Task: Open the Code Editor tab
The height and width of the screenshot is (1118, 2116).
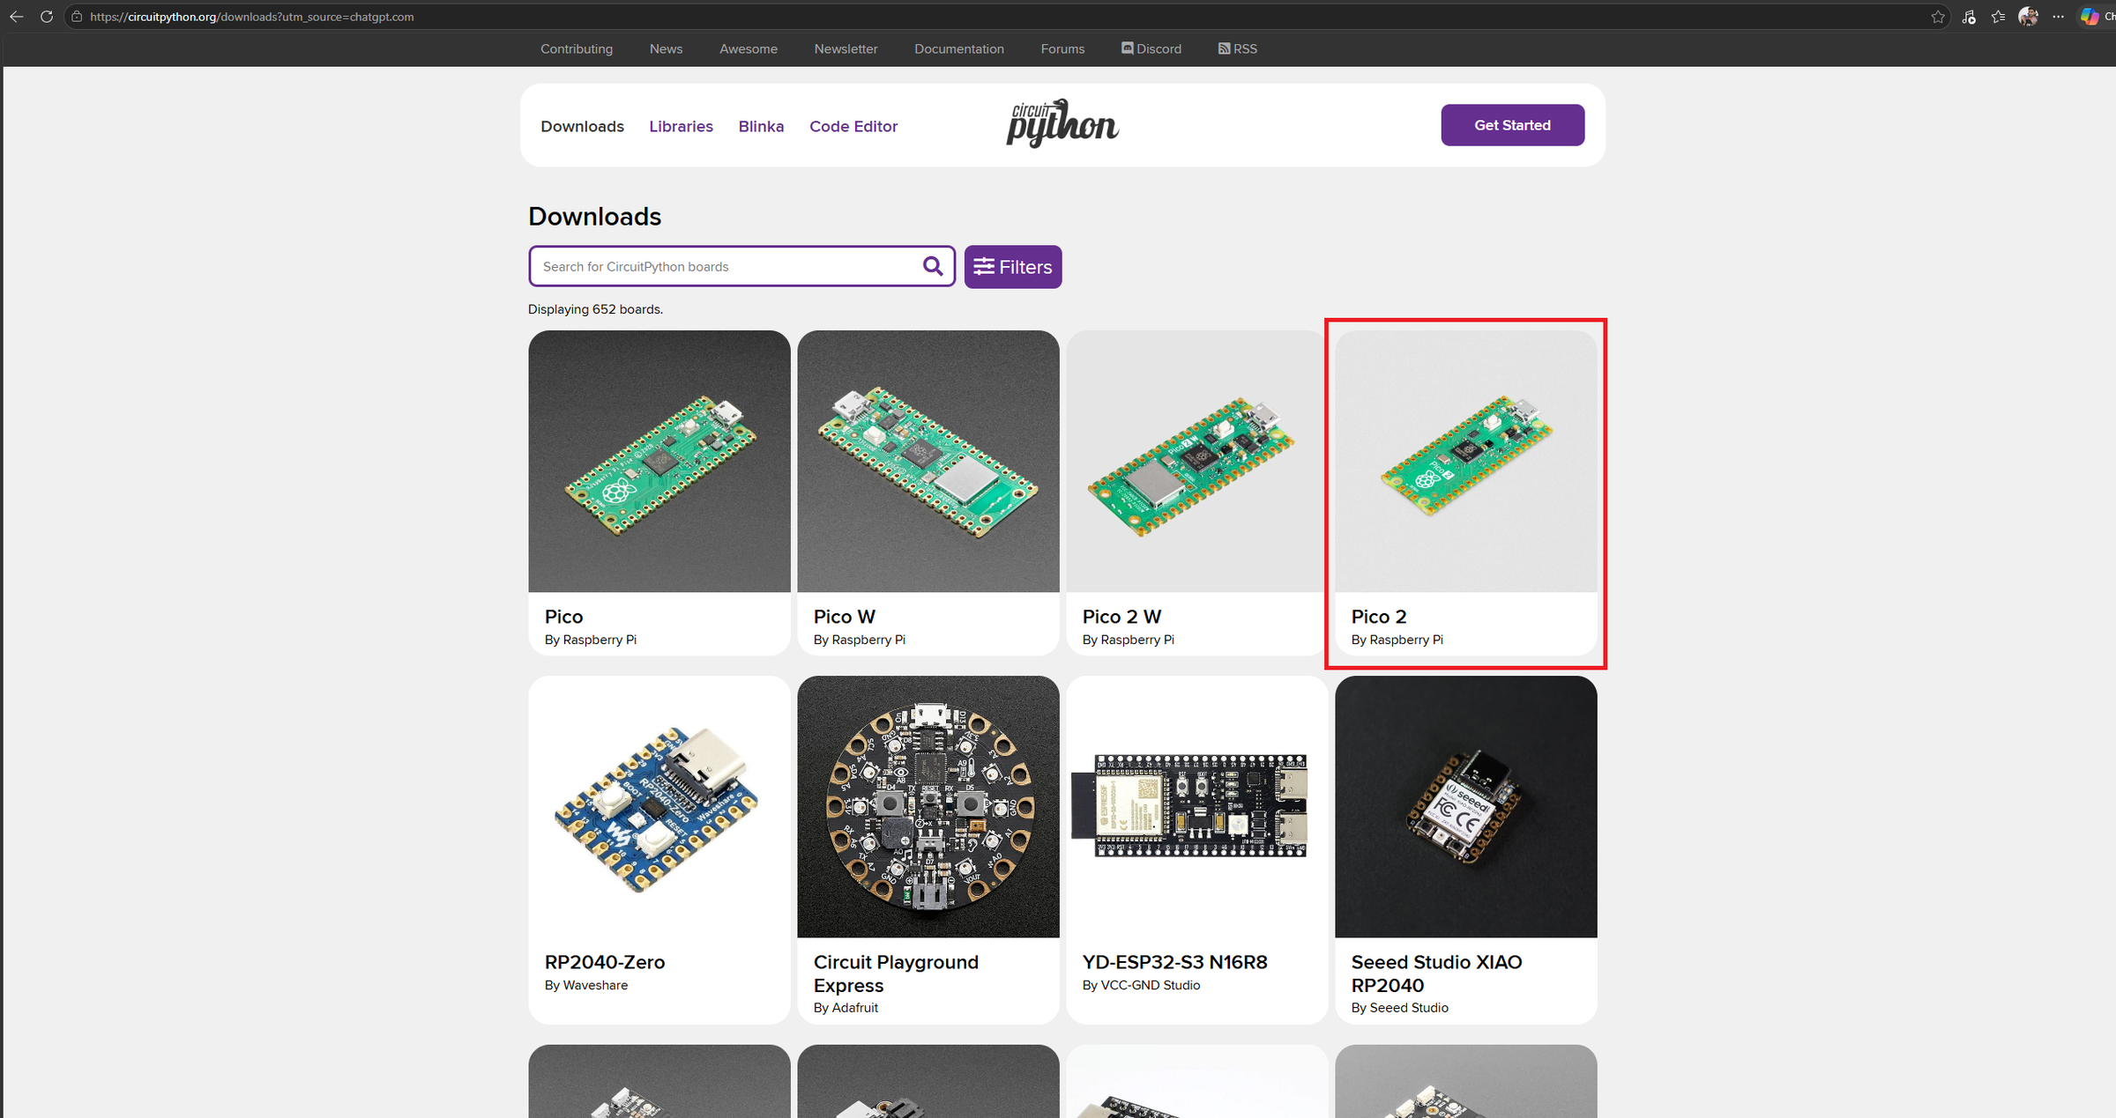Action: click(853, 126)
